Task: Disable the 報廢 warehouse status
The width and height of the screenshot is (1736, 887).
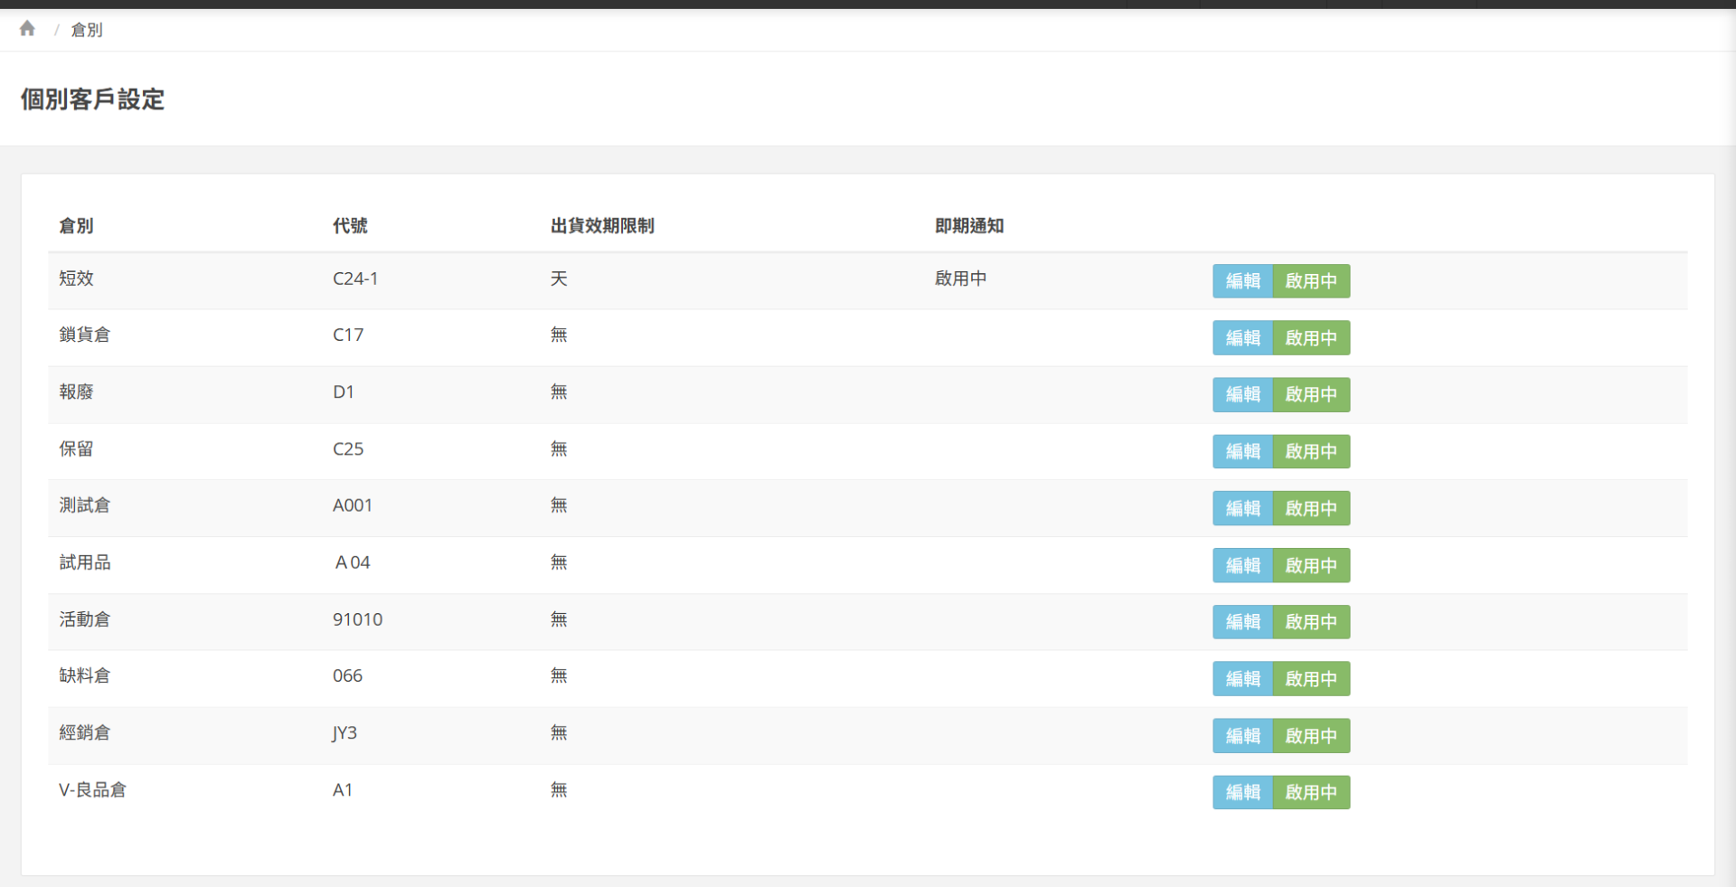Action: tap(1310, 394)
